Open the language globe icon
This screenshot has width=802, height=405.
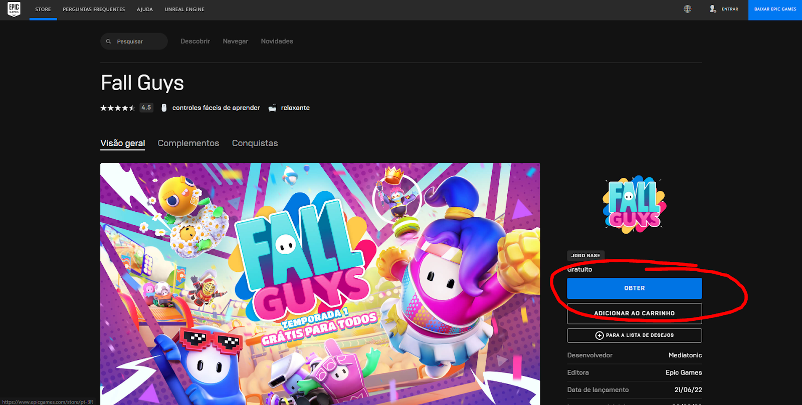point(687,9)
